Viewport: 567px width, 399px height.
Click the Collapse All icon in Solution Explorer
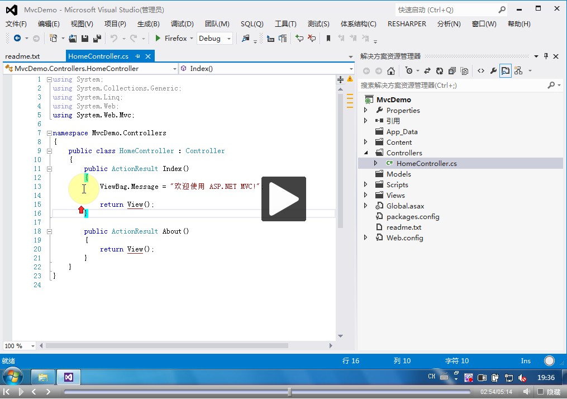(x=452, y=71)
